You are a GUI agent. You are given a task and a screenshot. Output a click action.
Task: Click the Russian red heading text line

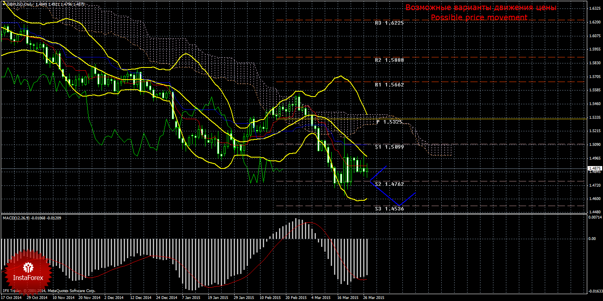[x=481, y=8]
